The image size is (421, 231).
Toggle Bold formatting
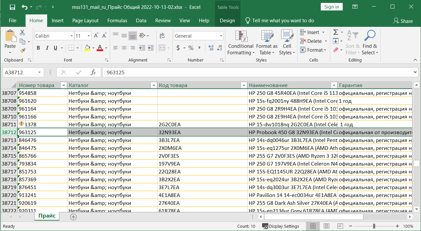tap(38, 48)
